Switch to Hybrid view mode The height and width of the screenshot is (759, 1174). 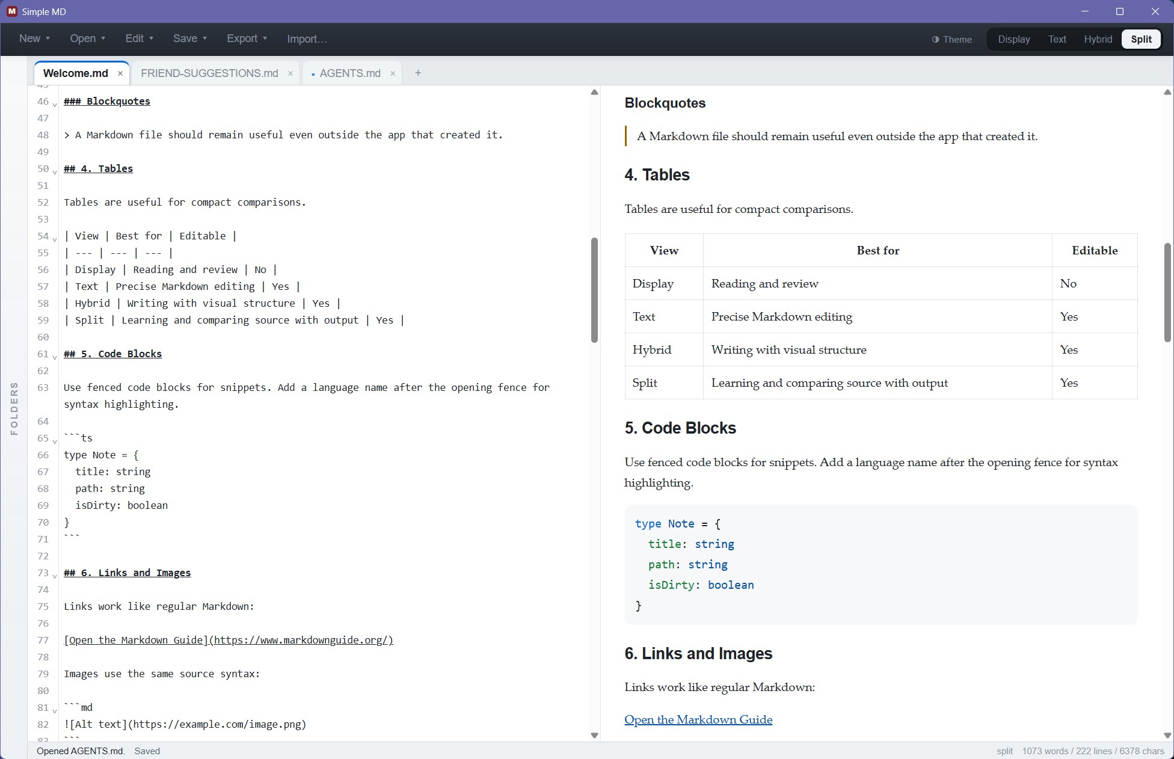pyautogui.click(x=1098, y=39)
